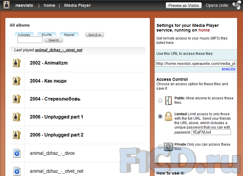
Task: Click Preview as Visitor button
Action: pyautogui.click(x=184, y=5)
